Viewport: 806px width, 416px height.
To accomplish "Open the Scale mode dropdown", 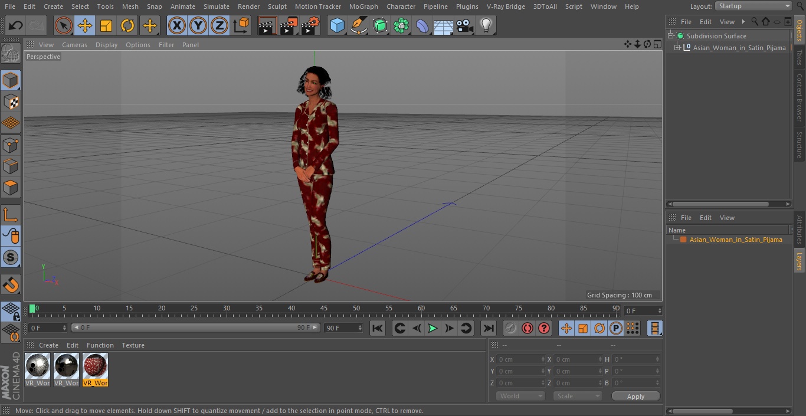I will click(x=577, y=396).
